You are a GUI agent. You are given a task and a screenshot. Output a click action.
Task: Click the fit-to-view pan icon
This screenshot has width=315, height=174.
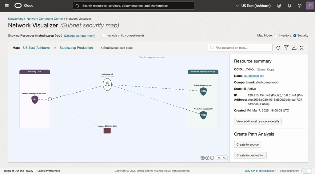202,158
